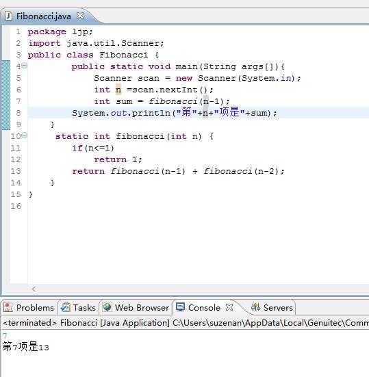
Task: Place cursor on line 8 println statement
Action: [175, 113]
